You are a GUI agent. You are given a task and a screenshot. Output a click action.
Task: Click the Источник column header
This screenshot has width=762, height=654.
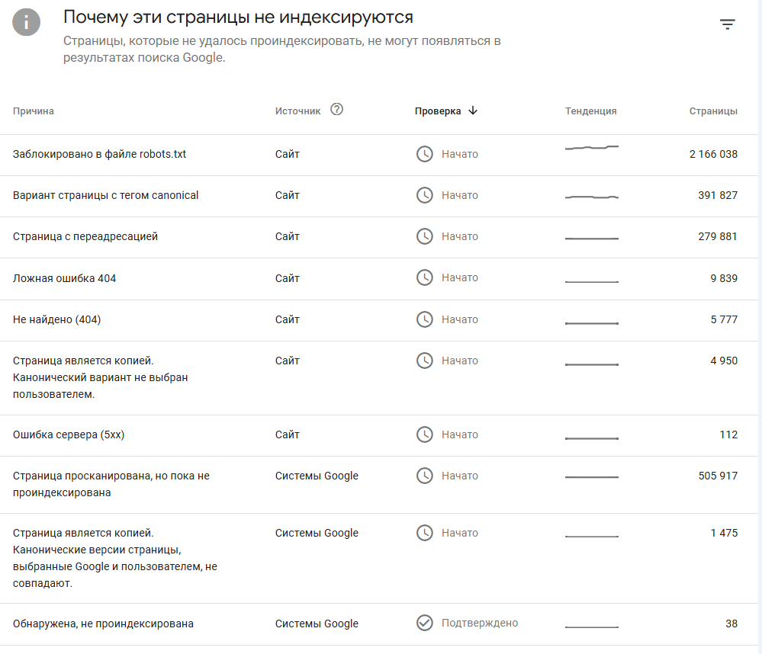298,111
